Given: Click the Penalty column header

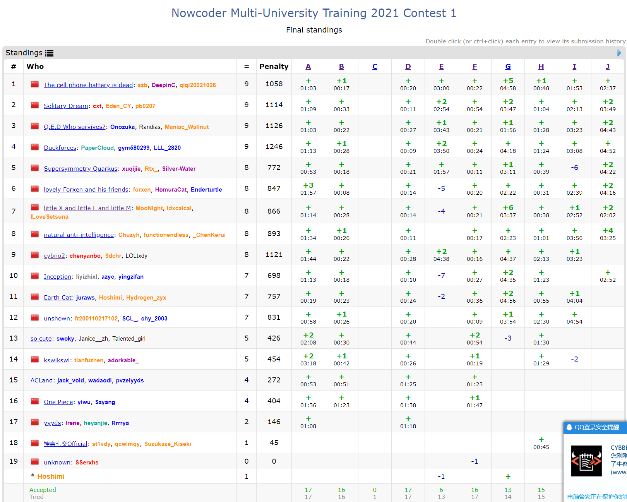Looking at the screenshot, I should pyautogui.click(x=274, y=67).
